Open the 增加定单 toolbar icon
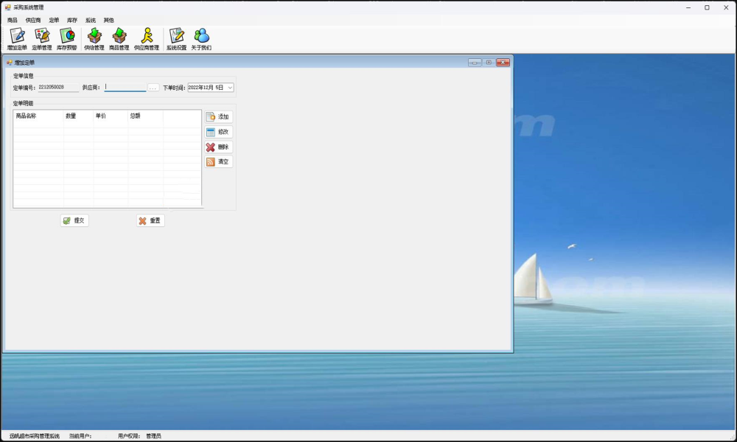This screenshot has width=737, height=442. tap(17, 39)
